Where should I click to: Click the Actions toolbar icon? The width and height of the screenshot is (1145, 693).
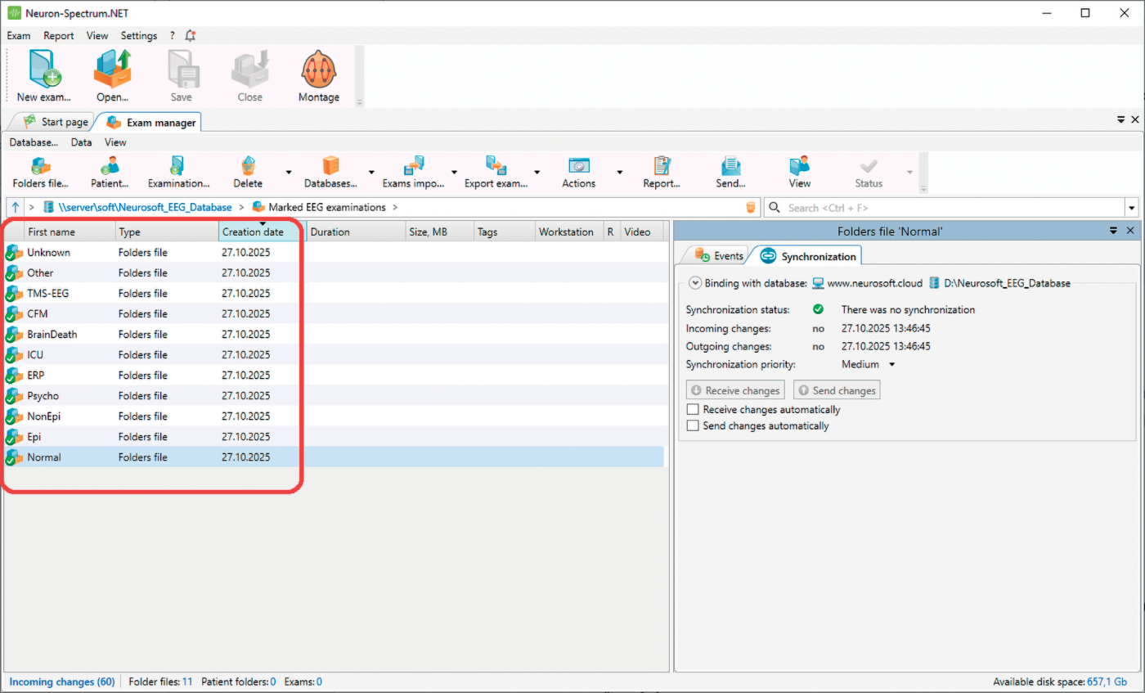coord(579,166)
